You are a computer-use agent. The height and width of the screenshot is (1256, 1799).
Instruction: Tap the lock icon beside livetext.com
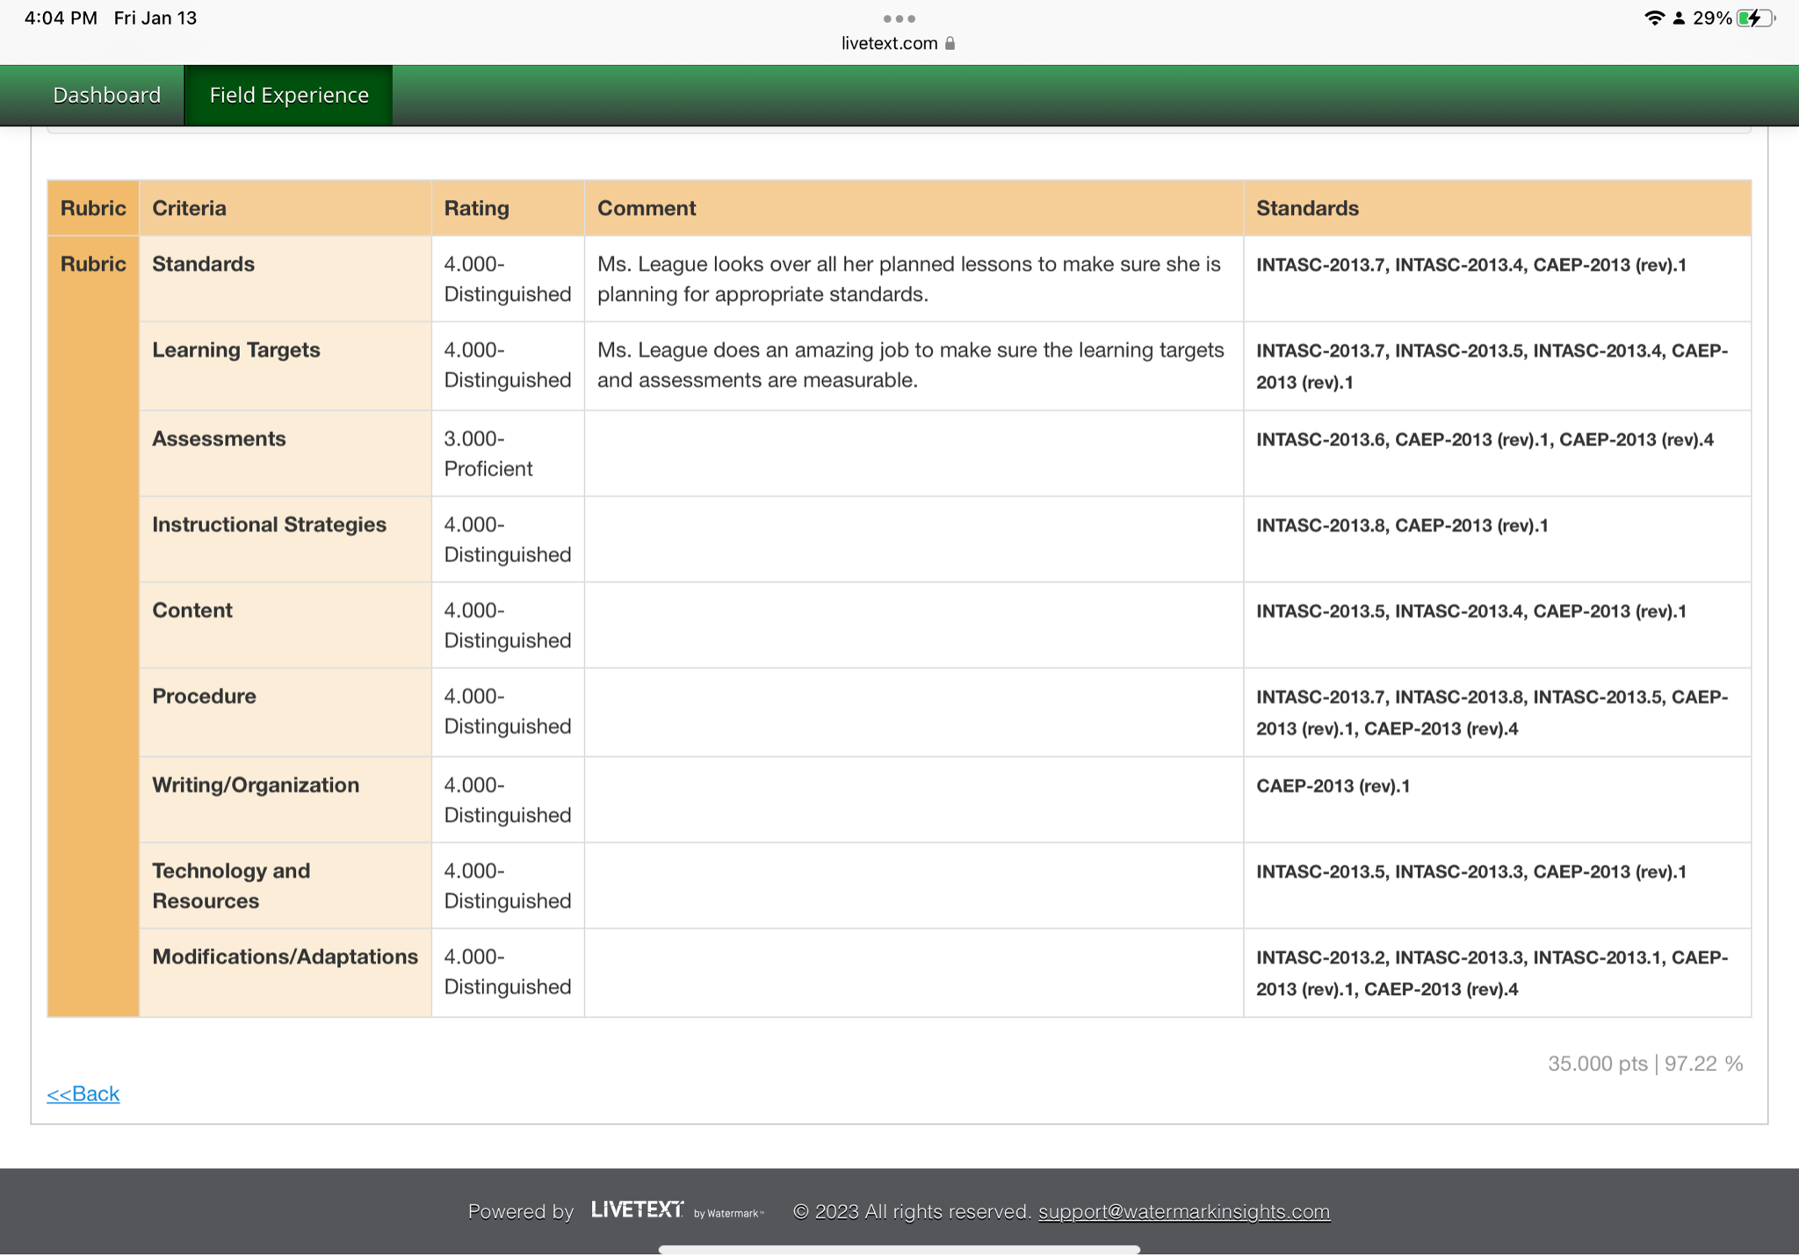click(x=950, y=43)
